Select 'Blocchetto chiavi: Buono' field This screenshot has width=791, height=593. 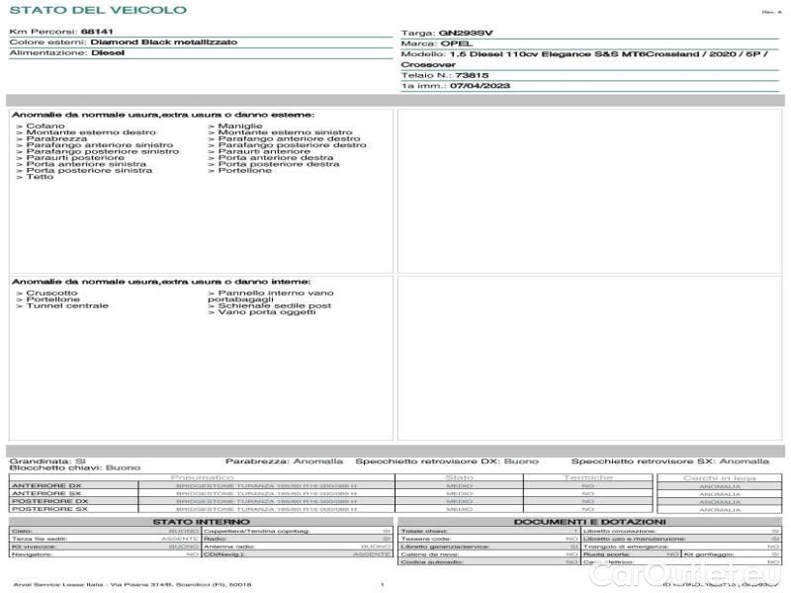[x=75, y=467]
